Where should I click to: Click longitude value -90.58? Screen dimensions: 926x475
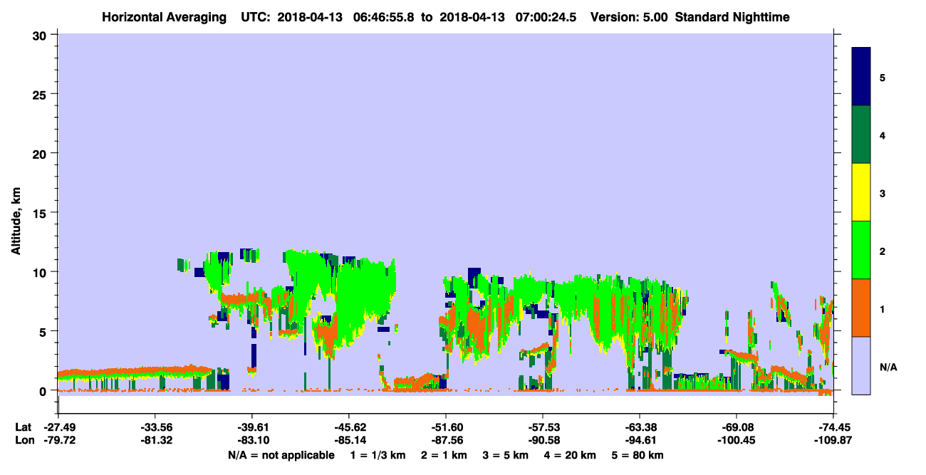pos(543,440)
